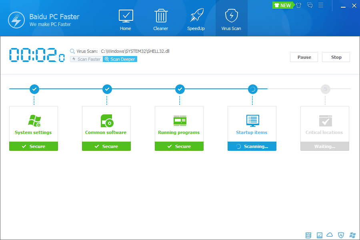Click Secure status under System settings
The image size is (360, 240).
point(34,146)
